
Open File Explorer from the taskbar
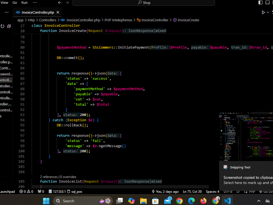pos(143,201)
